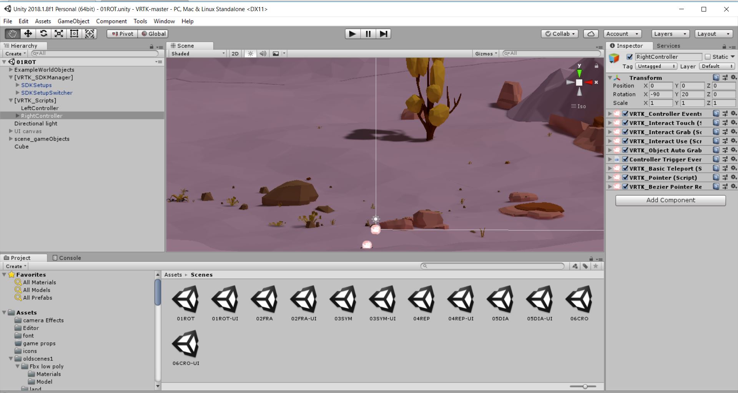Click the red X axis gizmo cone
Viewport: 738px width, 393px height.
point(588,83)
